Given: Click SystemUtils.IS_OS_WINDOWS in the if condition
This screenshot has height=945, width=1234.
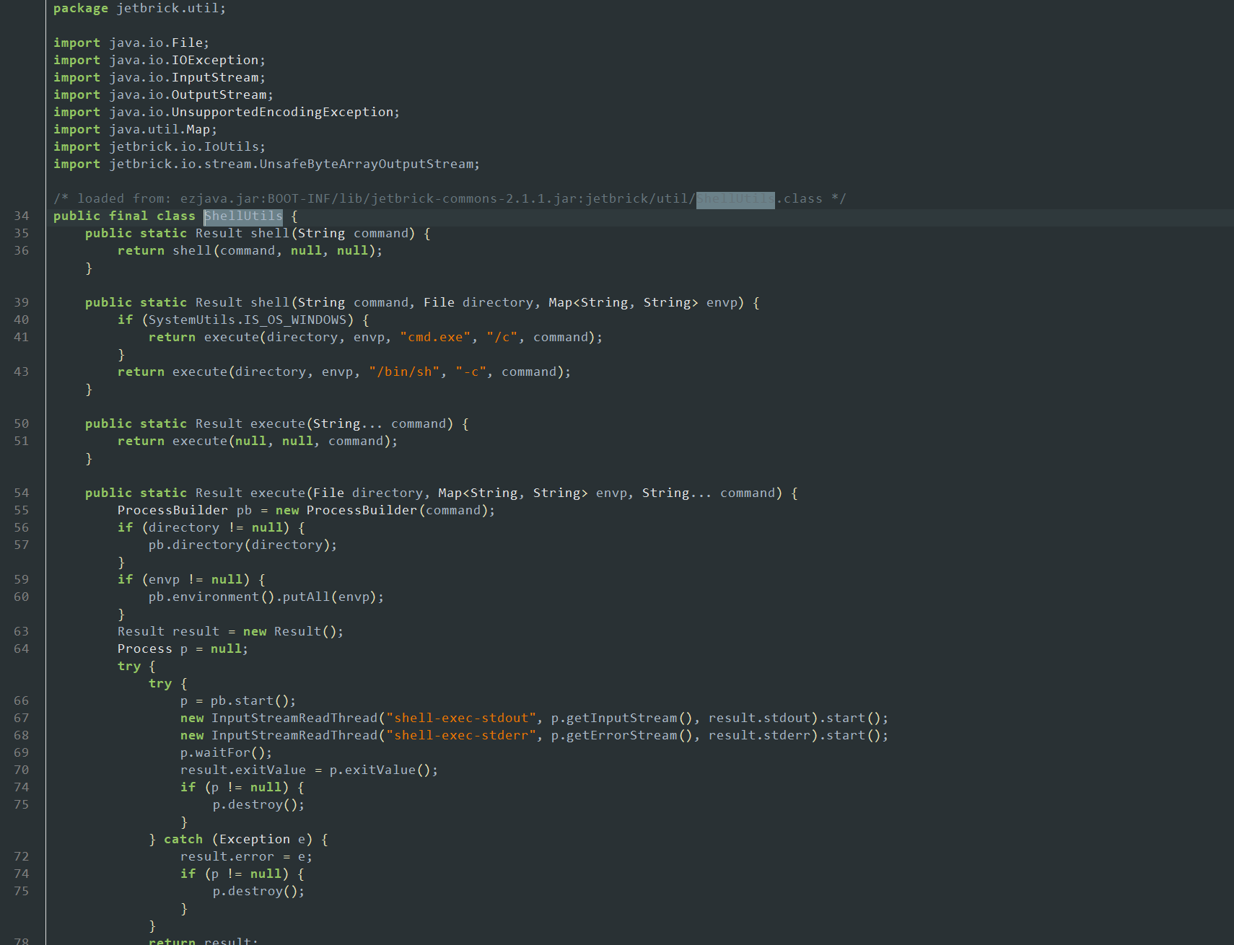Looking at the screenshot, I should [x=248, y=320].
